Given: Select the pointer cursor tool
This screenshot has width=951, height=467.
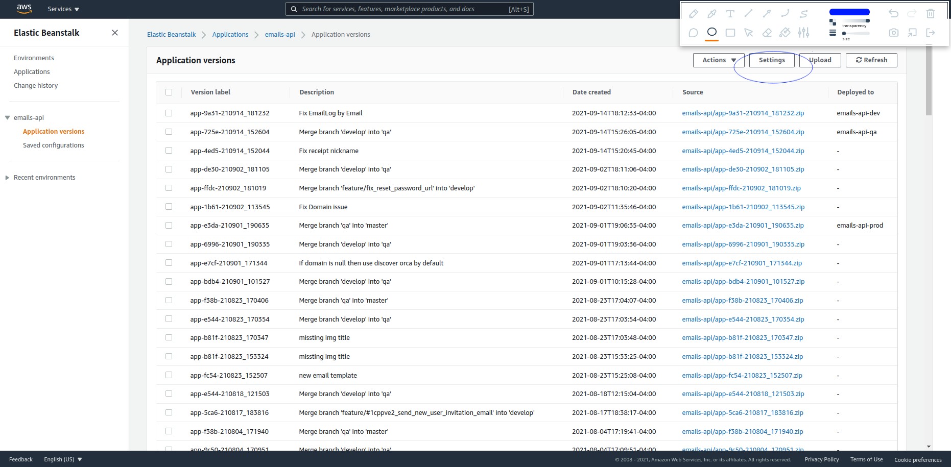Looking at the screenshot, I should [749, 33].
